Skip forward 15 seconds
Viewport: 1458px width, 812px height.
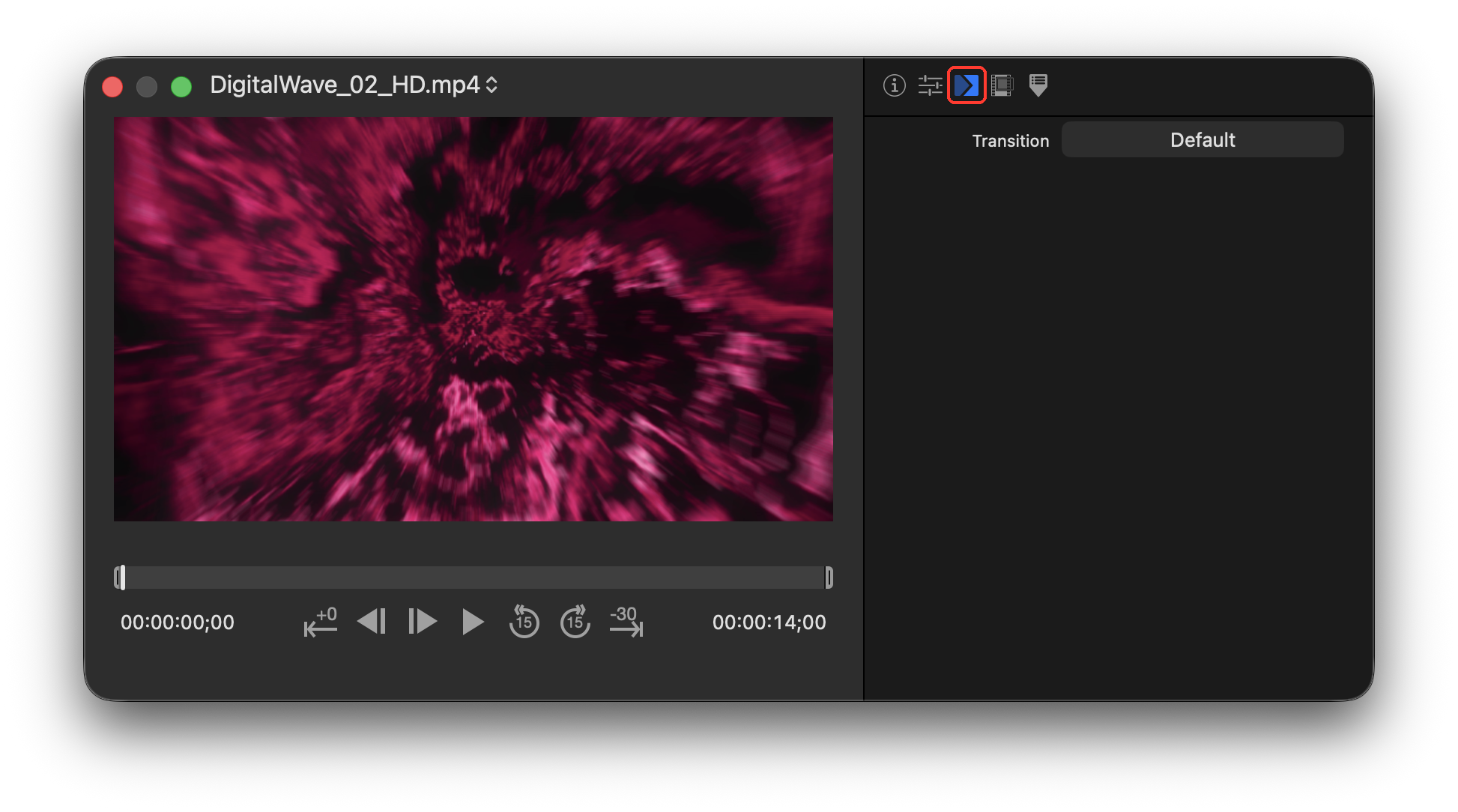[575, 622]
